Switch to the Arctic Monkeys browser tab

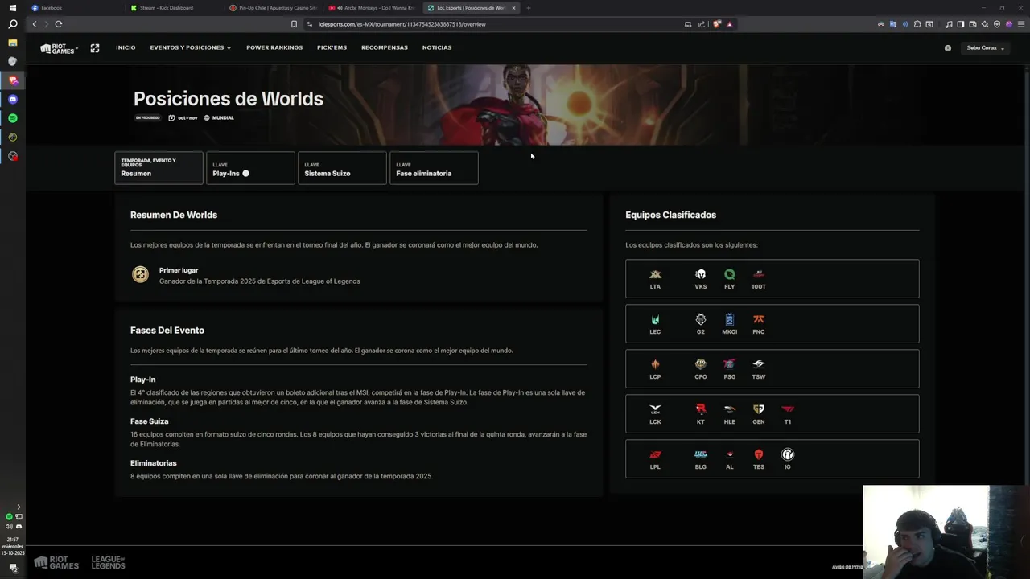point(372,8)
